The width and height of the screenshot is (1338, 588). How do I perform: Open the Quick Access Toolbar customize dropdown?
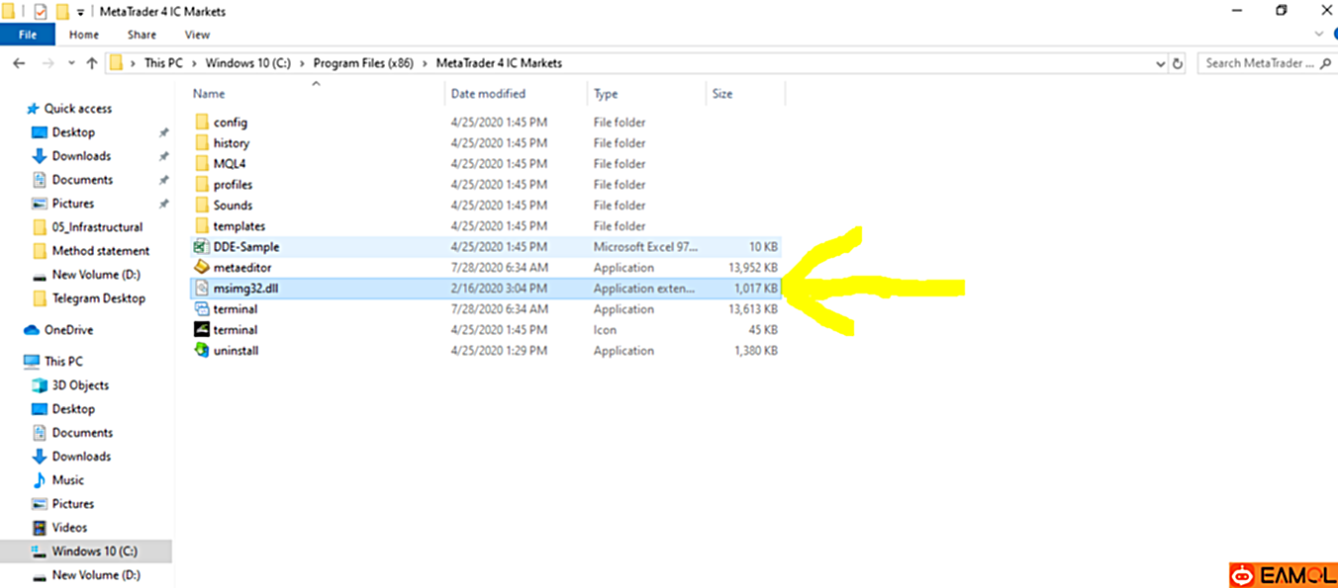click(x=81, y=12)
